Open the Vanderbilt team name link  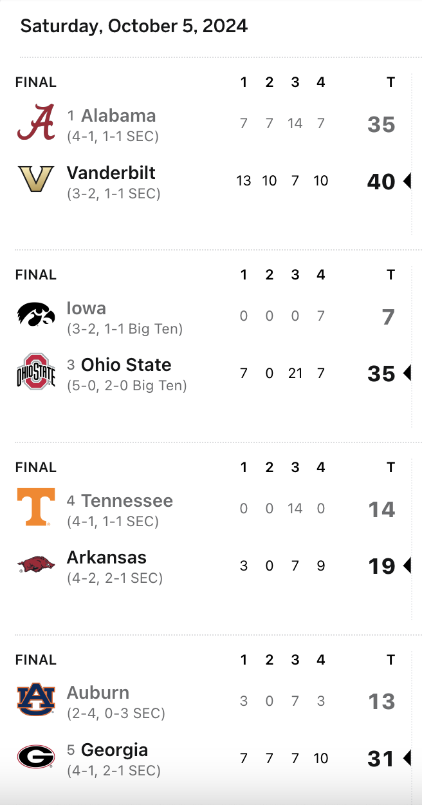pos(111,173)
